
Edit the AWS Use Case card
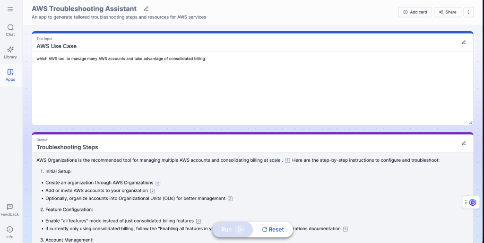464,42
